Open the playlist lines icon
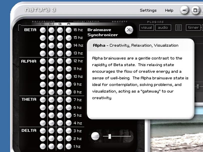 (x=178, y=28)
